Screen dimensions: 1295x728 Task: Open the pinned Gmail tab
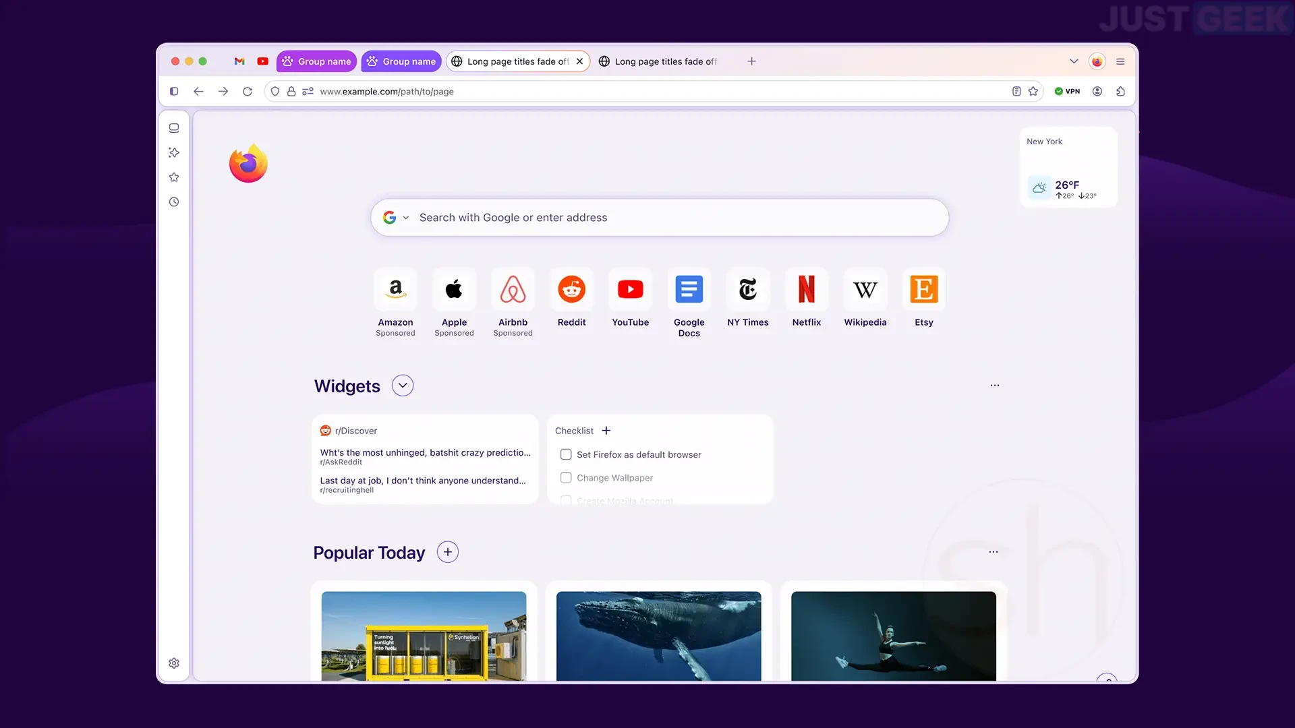coord(239,61)
